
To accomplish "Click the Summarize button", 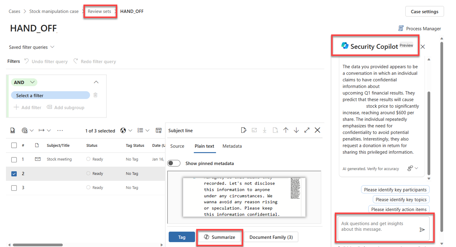I will 220,237.
